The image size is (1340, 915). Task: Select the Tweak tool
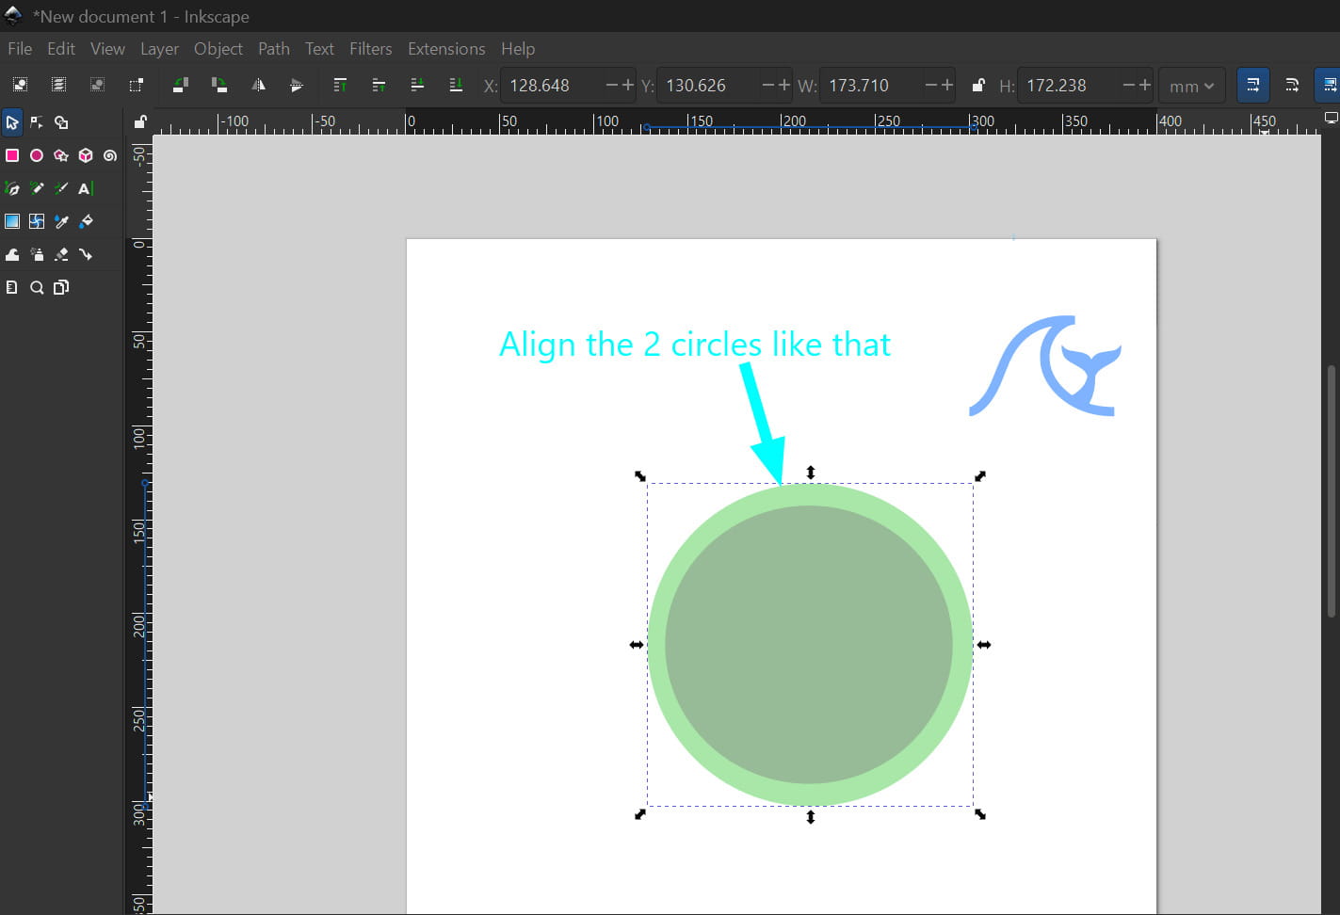(x=12, y=254)
